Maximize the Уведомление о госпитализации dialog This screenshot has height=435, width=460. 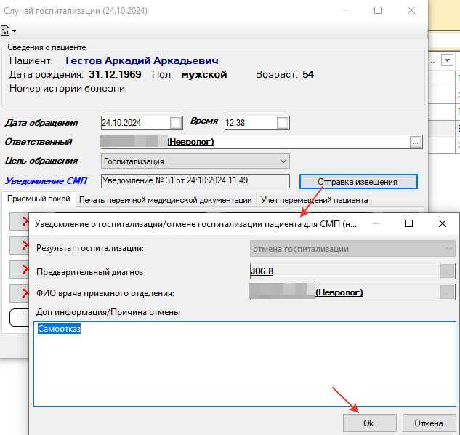click(409, 224)
